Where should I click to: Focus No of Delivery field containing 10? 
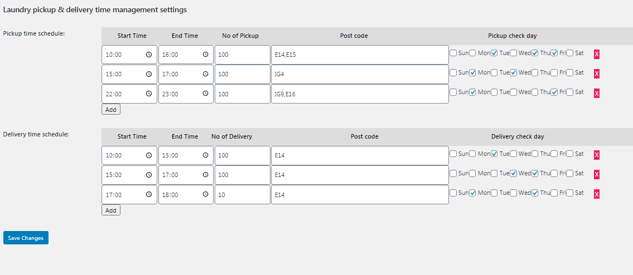242,195
